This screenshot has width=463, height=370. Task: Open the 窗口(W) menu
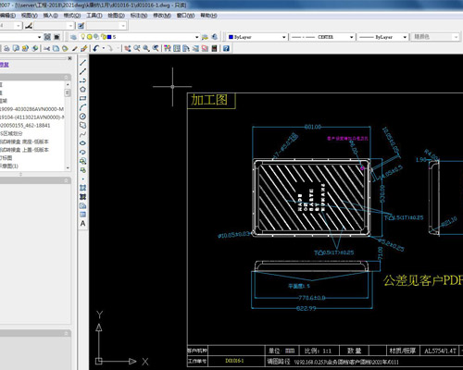click(x=185, y=15)
